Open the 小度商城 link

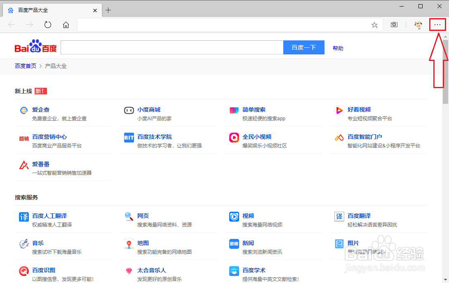click(x=149, y=110)
